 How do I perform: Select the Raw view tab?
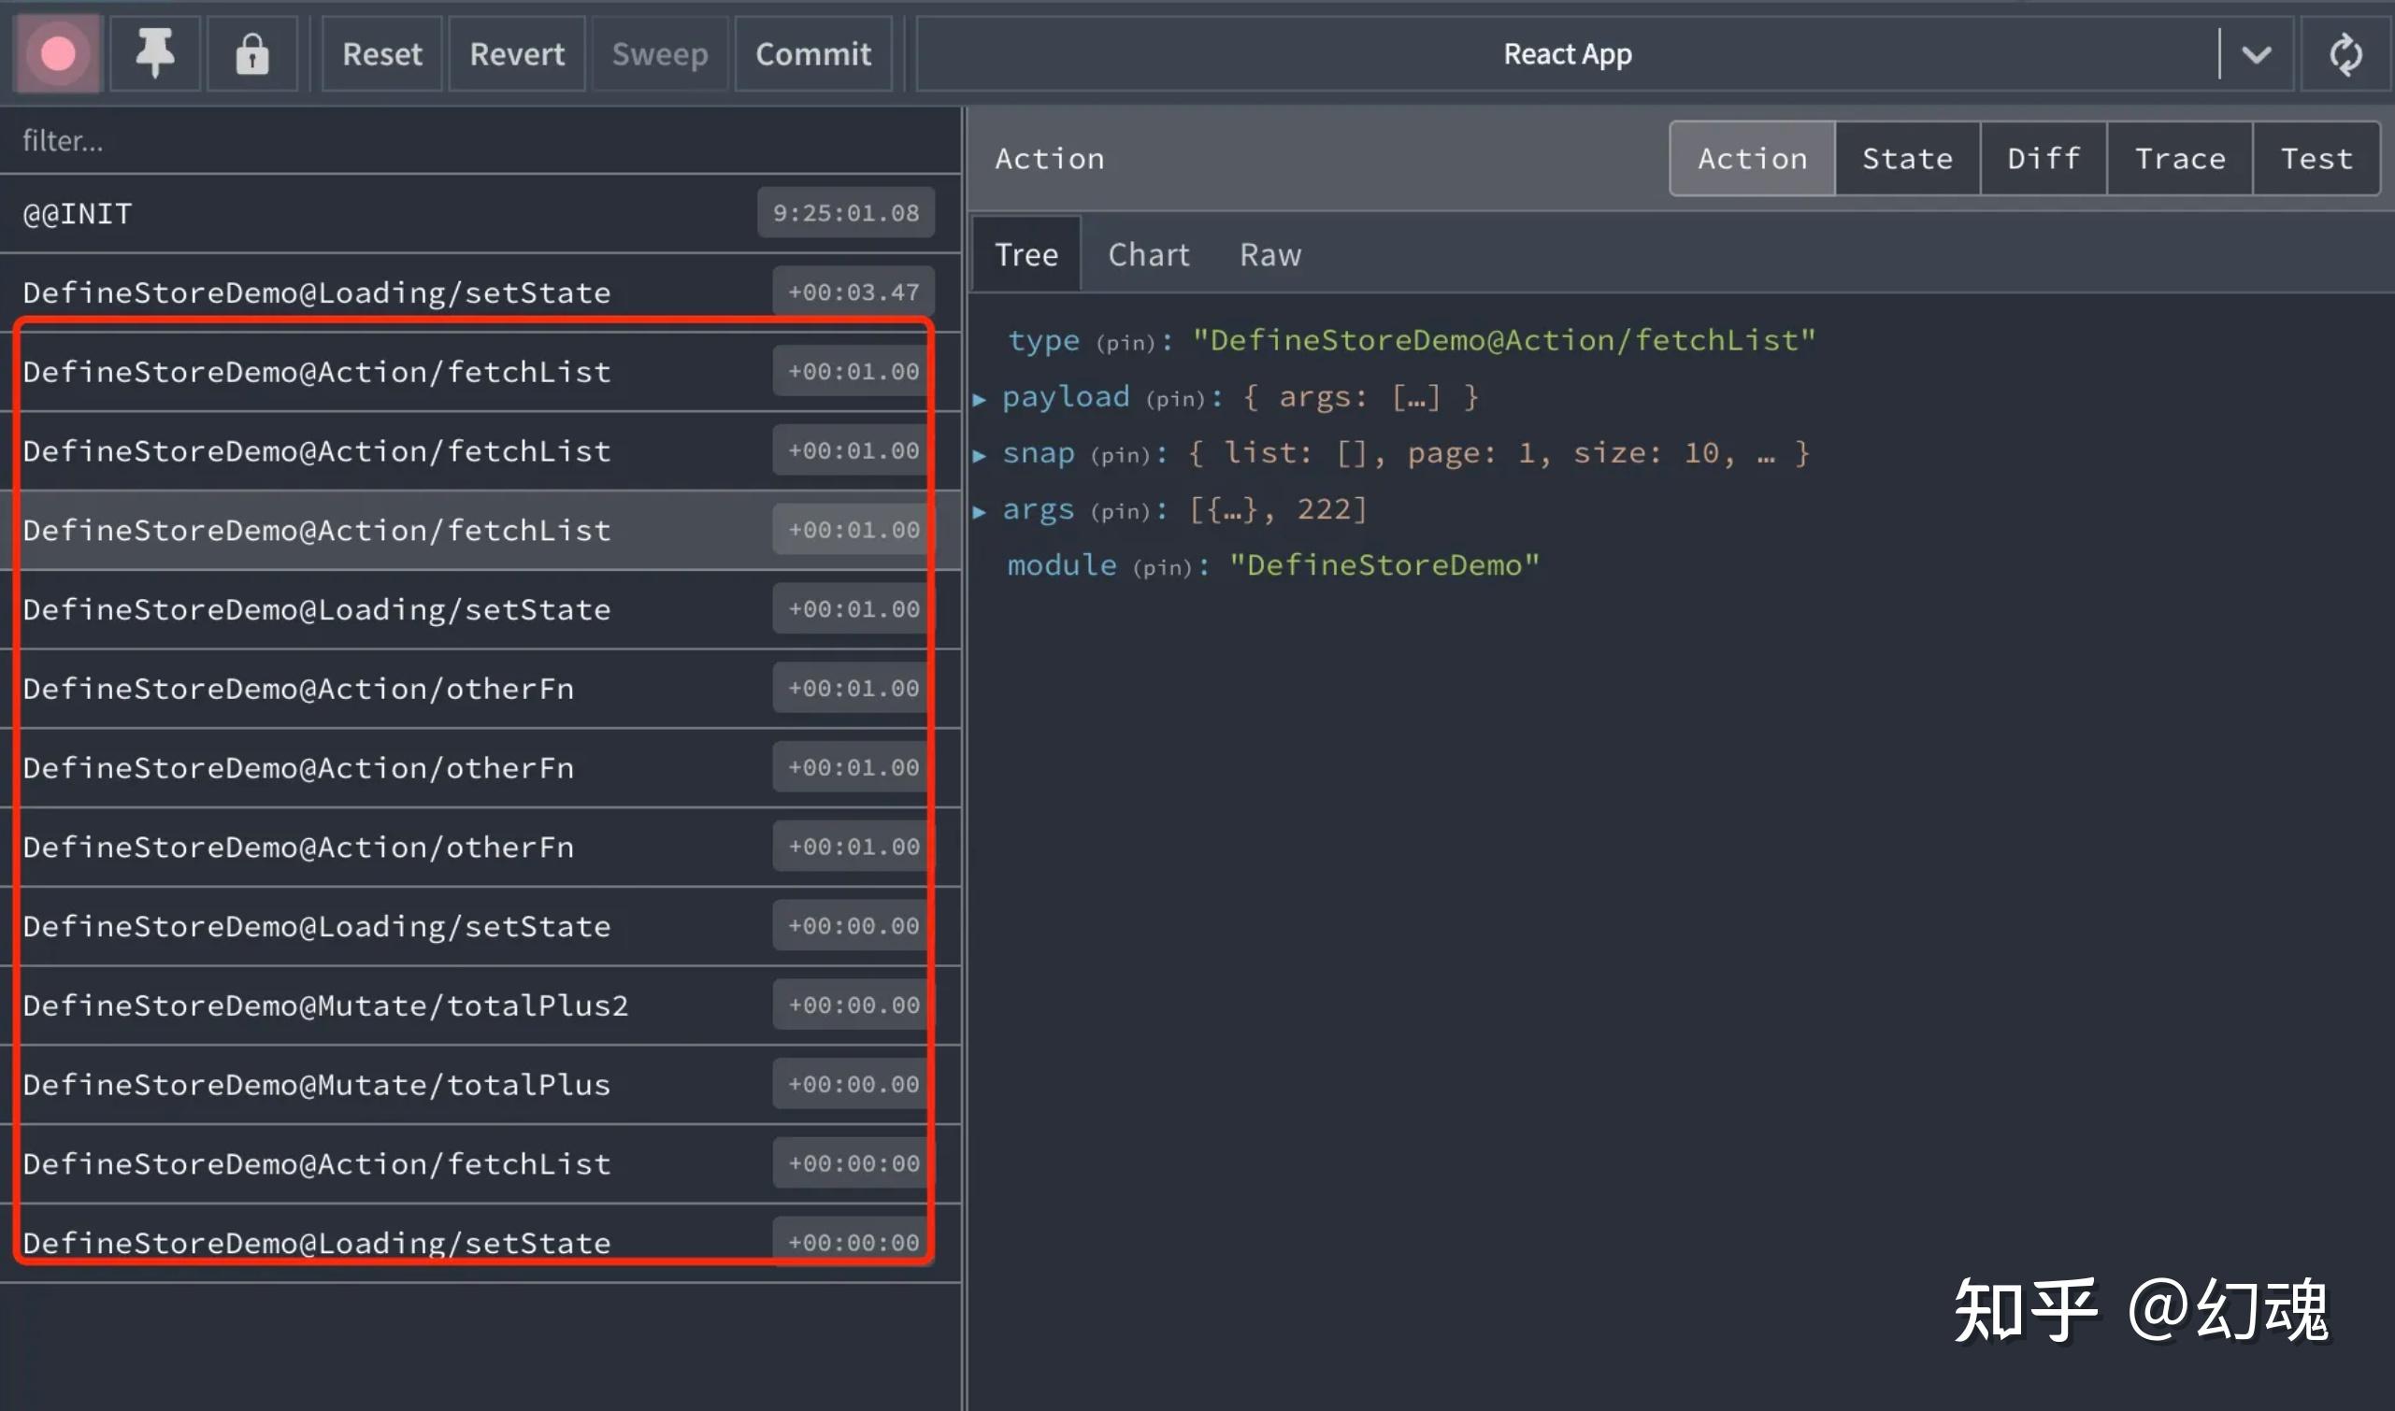coord(1269,255)
